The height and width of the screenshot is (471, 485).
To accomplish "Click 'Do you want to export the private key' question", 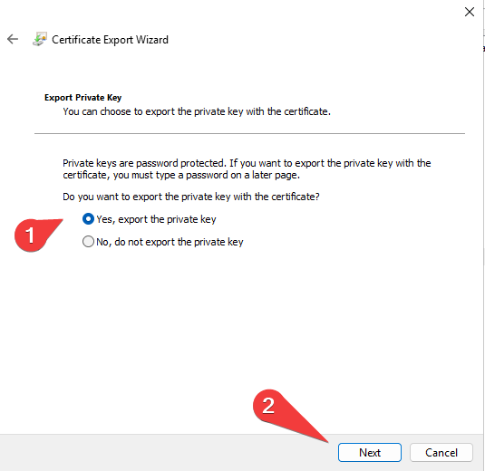I will pyautogui.click(x=191, y=197).
